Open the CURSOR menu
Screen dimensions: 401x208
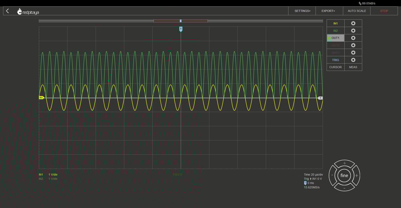[336, 67]
